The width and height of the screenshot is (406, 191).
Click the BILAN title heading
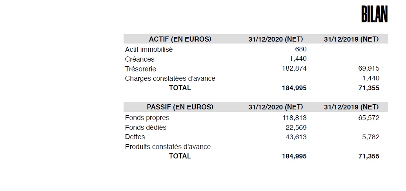coord(374,15)
